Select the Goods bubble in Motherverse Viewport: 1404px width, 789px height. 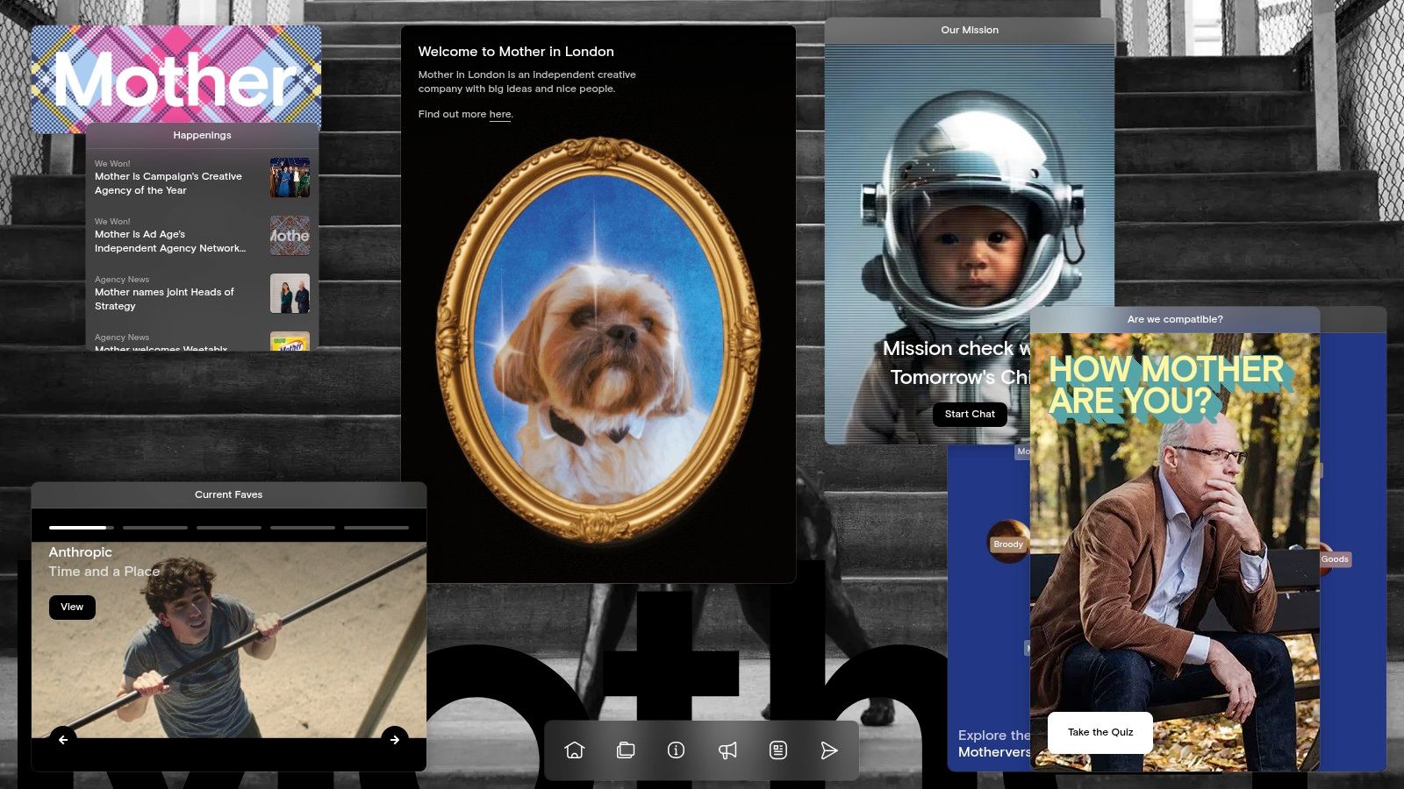[x=1335, y=559]
